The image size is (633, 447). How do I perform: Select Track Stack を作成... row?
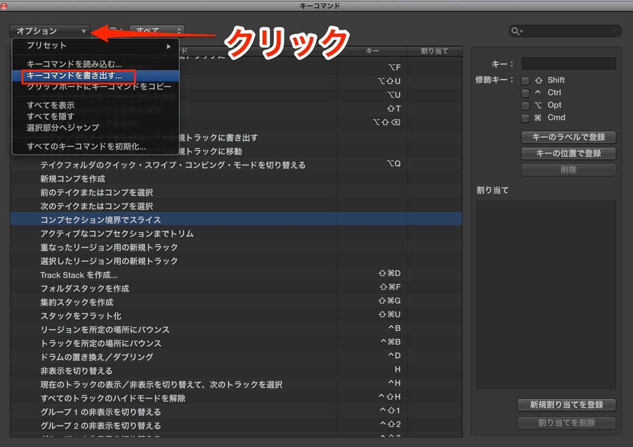click(236, 275)
